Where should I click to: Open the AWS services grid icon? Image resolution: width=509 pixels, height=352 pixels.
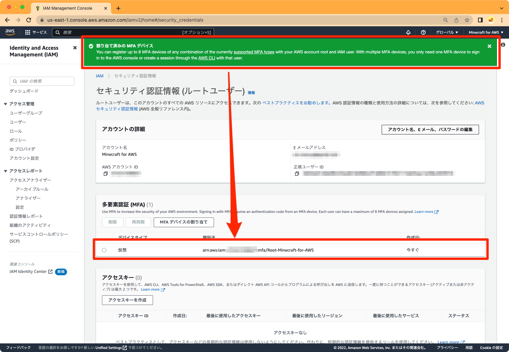coord(27,32)
